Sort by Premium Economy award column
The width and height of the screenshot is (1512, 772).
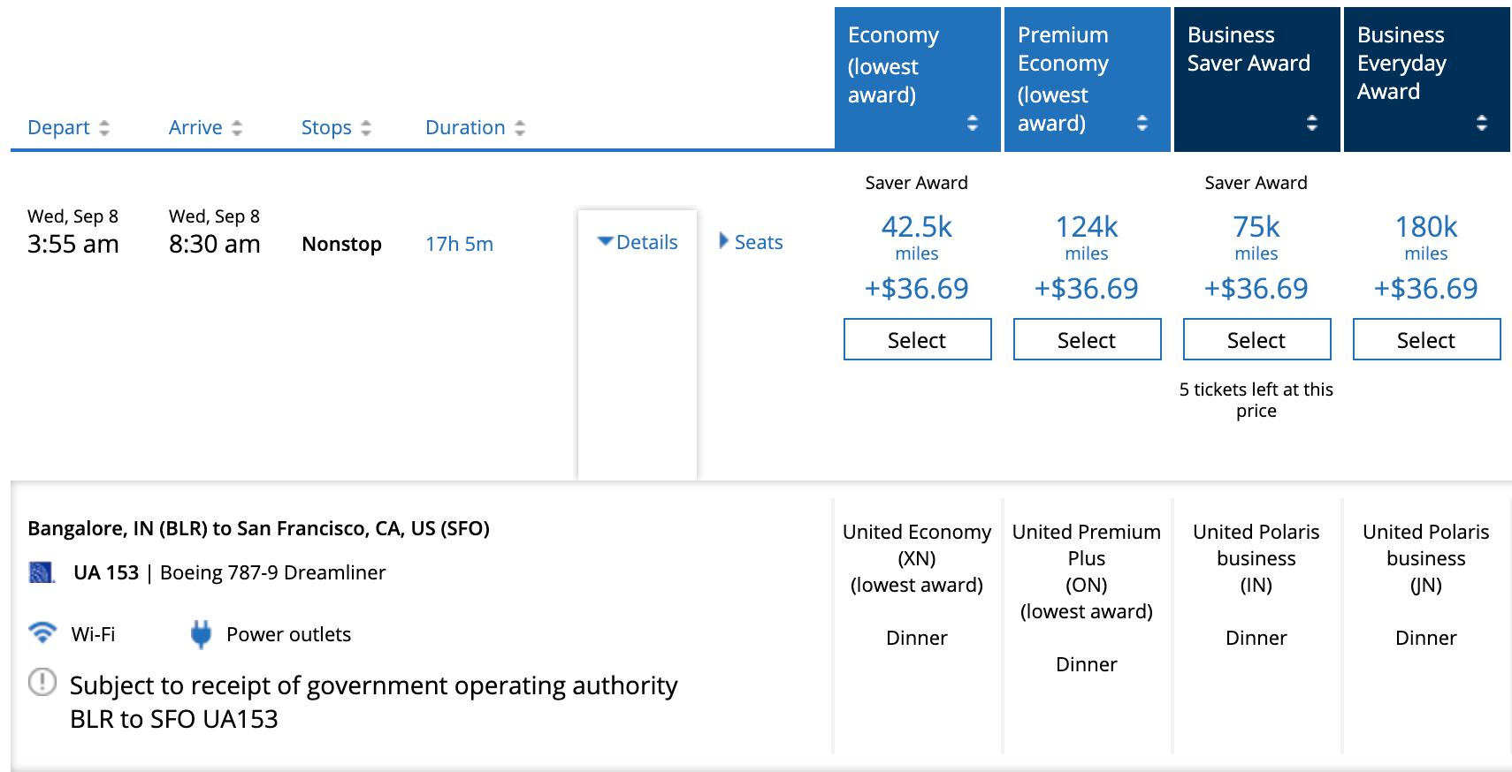click(1142, 123)
